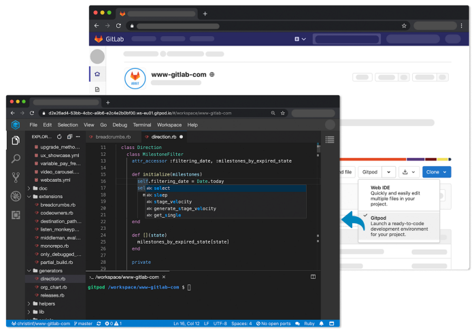Open org_chart.rb in the file tree
This screenshot has height=332, width=476.
(54, 287)
